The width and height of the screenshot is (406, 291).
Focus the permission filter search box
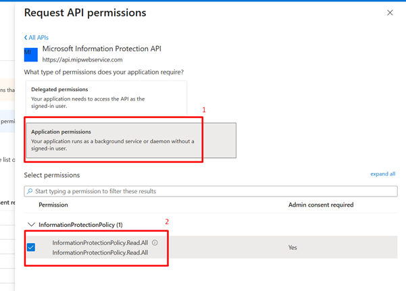pos(213,191)
